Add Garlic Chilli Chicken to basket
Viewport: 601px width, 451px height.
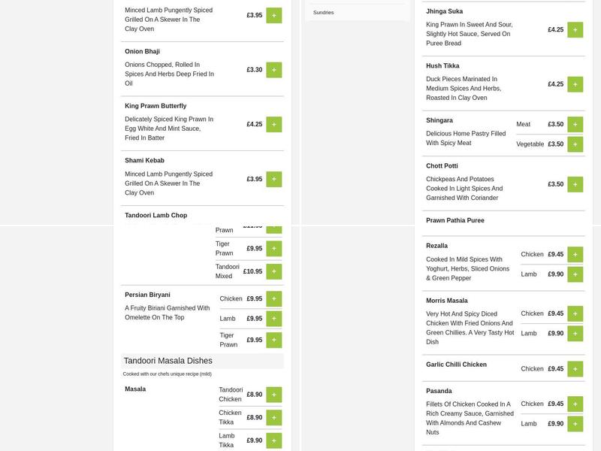575,369
